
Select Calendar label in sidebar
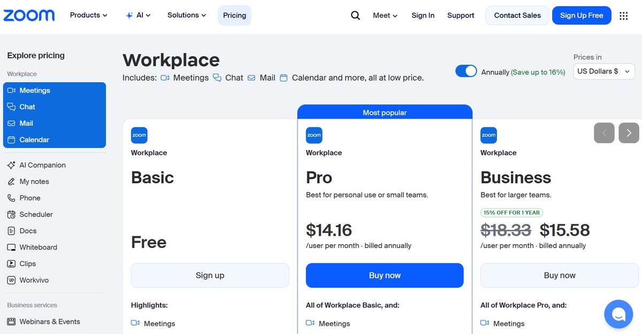(34, 140)
